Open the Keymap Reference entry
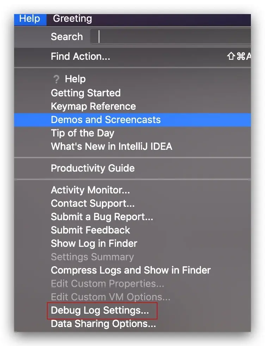 [93, 107]
